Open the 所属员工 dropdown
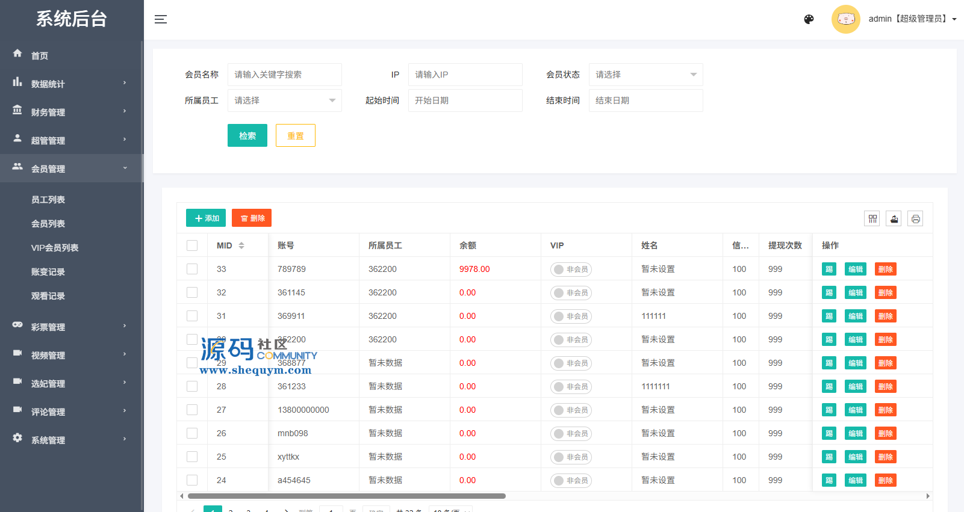 click(284, 100)
